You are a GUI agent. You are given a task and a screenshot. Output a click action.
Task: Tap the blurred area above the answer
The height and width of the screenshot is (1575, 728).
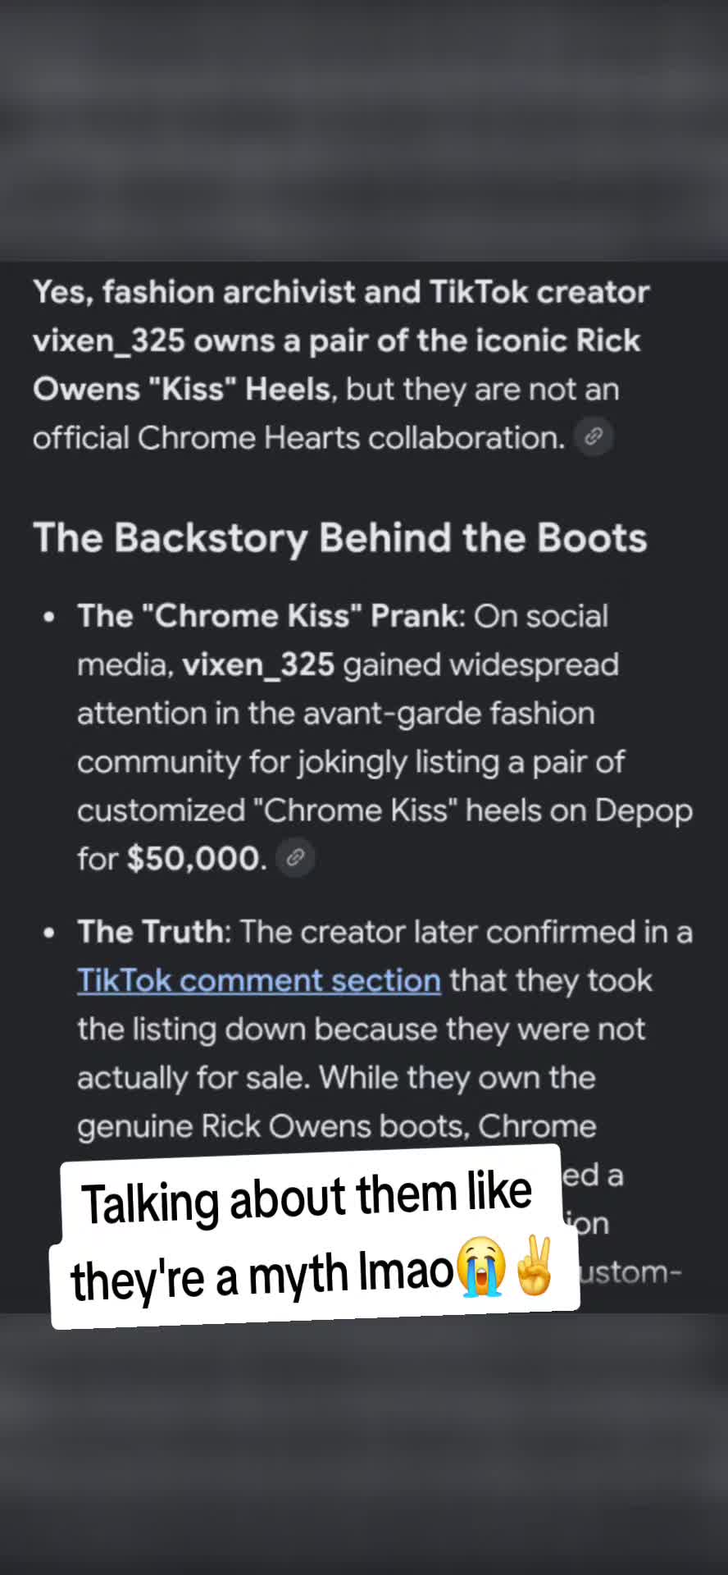(x=364, y=131)
